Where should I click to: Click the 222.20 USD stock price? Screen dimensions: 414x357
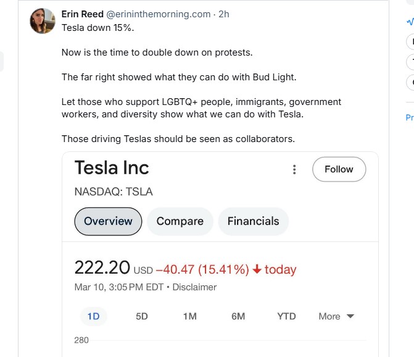(x=102, y=268)
